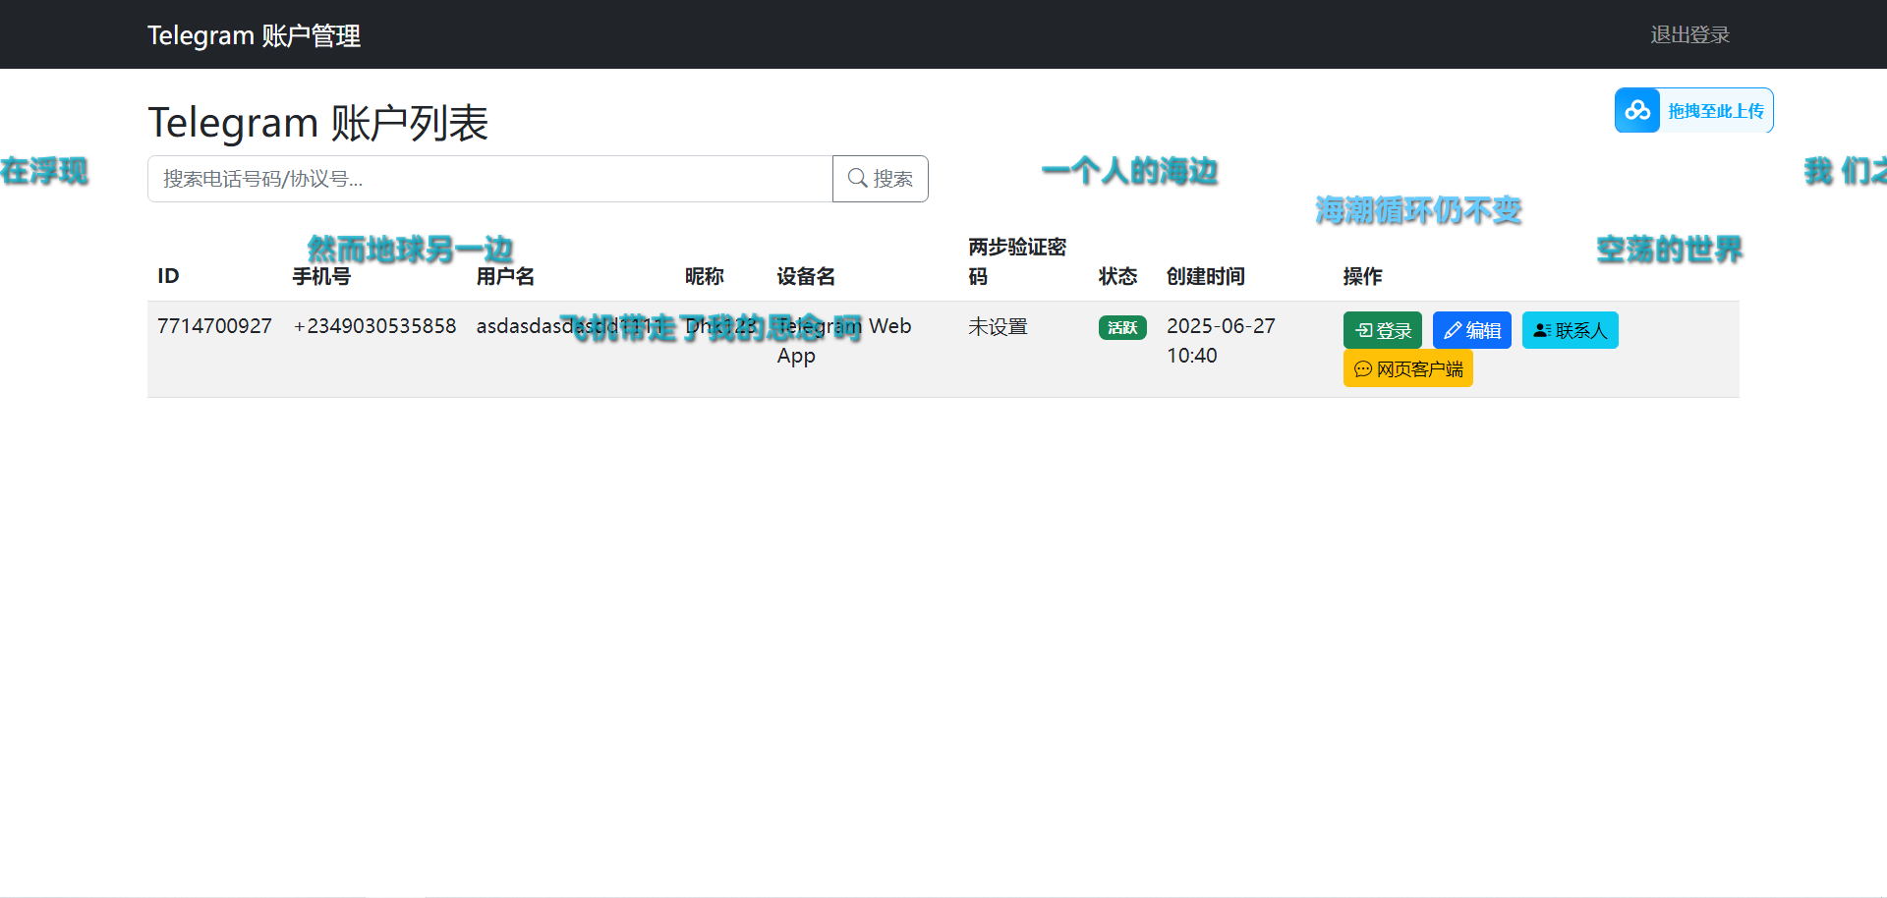The width and height of the screenshot is (1887, 898).
Task: Open the yellow 网页客户端 chat icon button
Action: click(1407, 369)
